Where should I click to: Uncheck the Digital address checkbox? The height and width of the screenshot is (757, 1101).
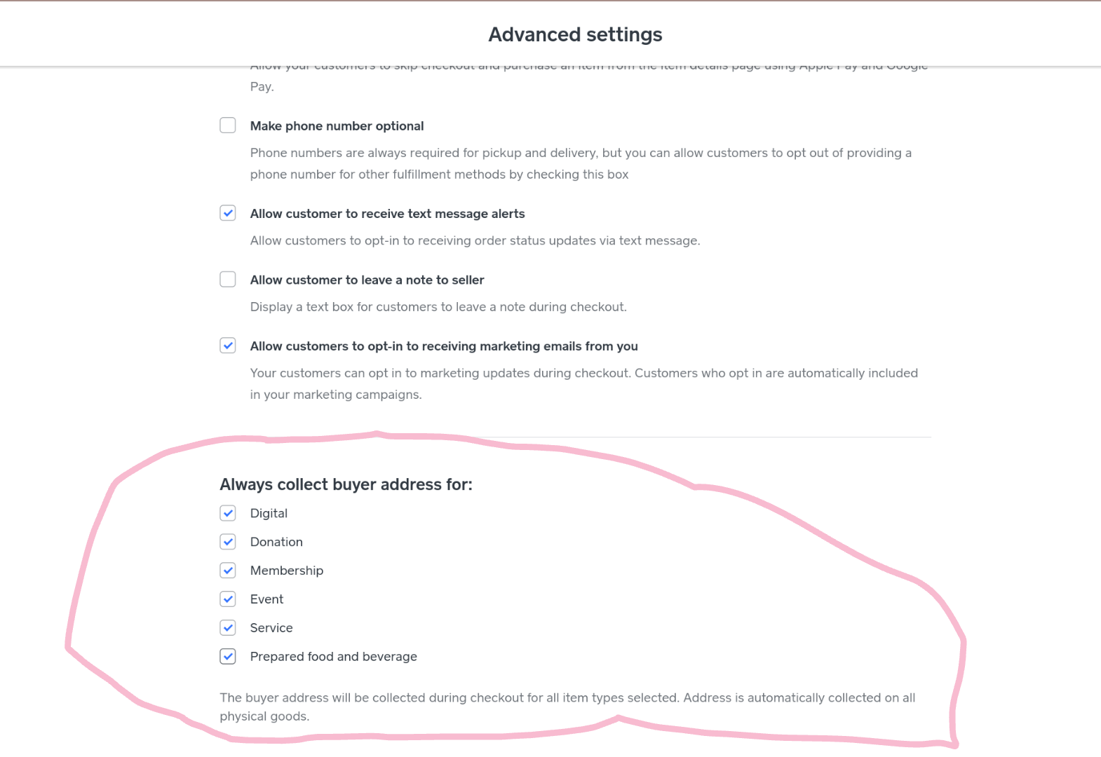(228, 513)
